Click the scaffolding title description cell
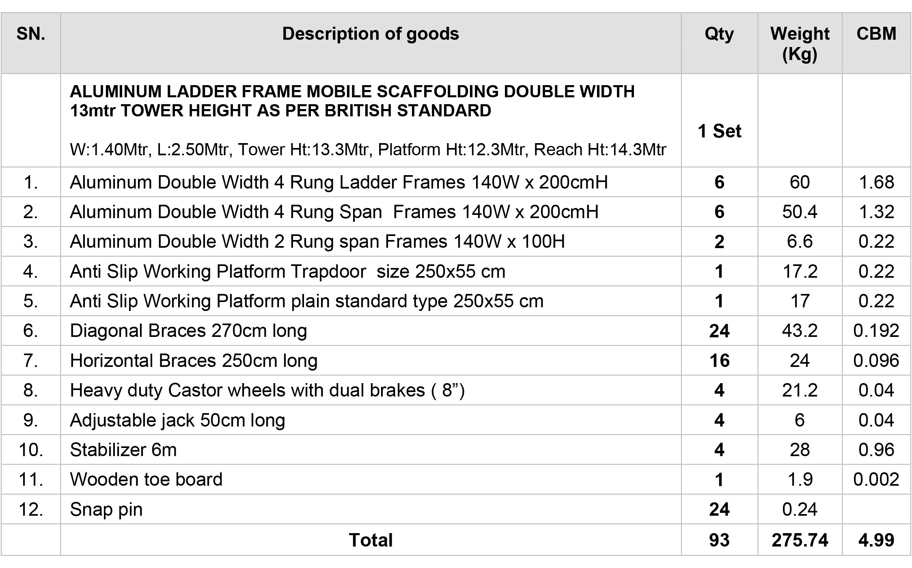The image size is (912, 568). (371, 120)
